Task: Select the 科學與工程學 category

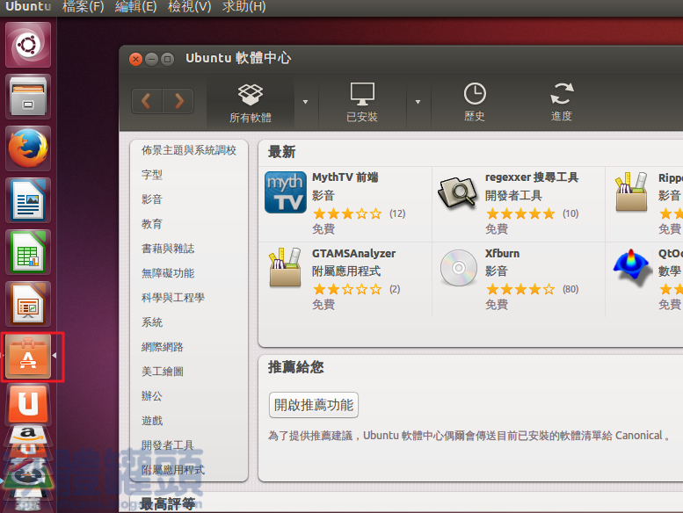Action: (x=173, y=298)
